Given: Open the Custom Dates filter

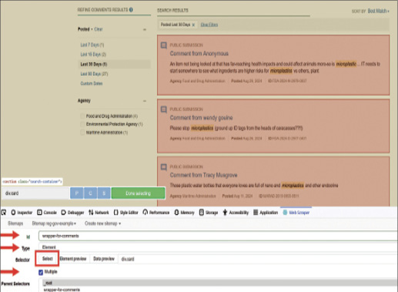Looking at the screenshot, I should (x=92, y=83).
